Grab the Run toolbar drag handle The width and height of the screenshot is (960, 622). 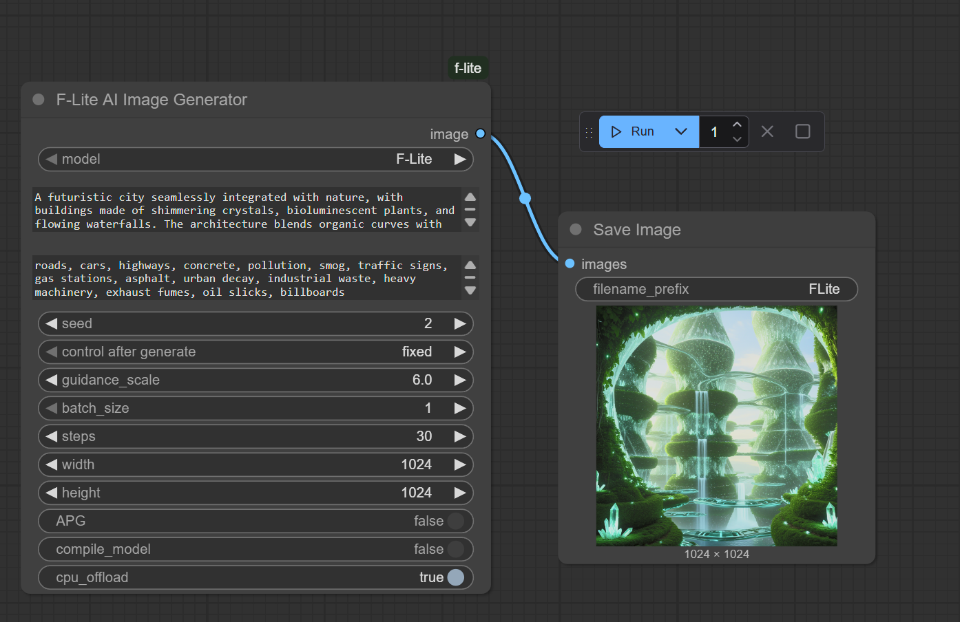[x=589, y=132]
